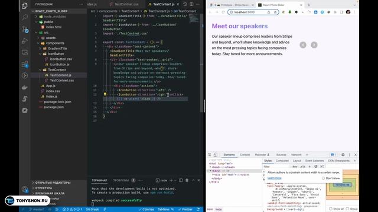Image resolution: width=378 pixels, height=212 pixels.
Task: Open the Network tab in DevTools
Action: coord(296,155)
